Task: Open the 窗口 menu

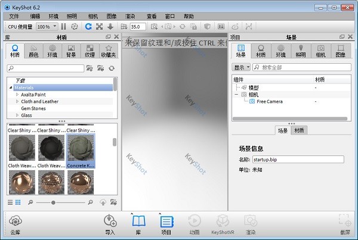Action: [170, 17]
